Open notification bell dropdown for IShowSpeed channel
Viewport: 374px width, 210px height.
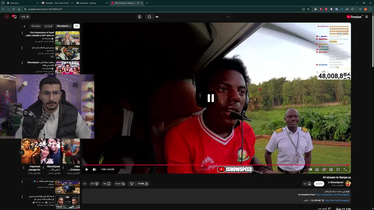tap(307, 184)
